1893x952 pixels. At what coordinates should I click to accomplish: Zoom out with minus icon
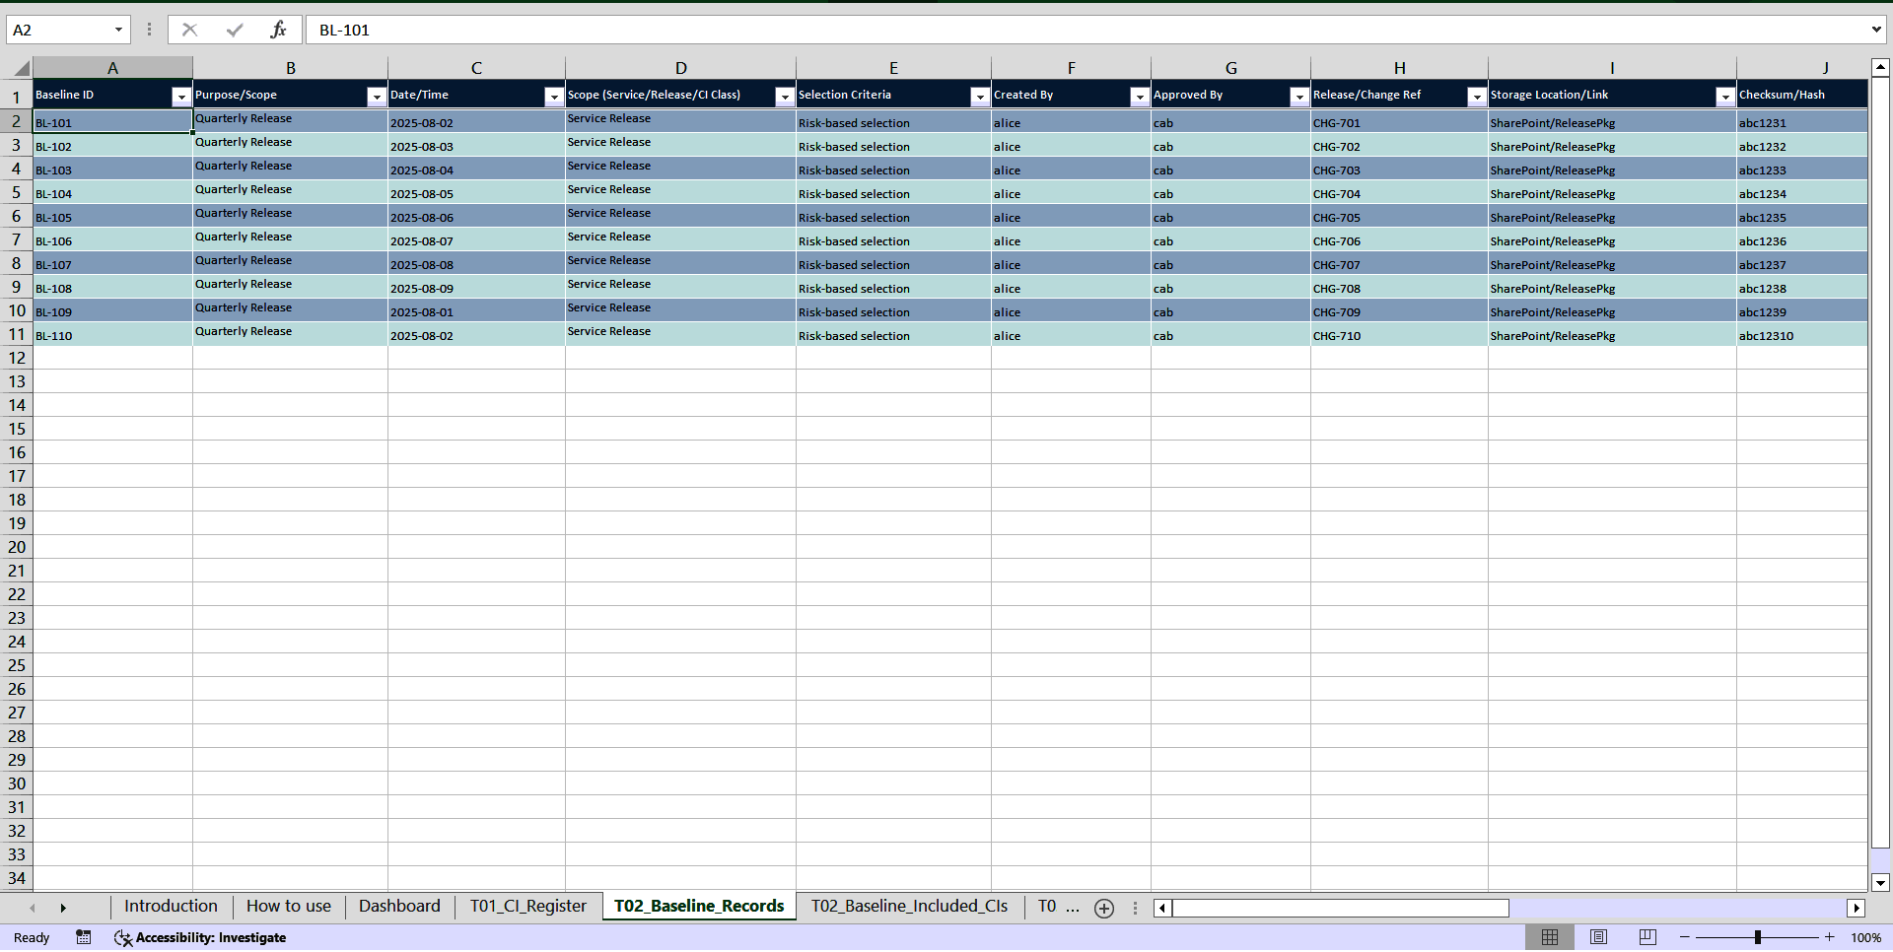(1685, 937)
